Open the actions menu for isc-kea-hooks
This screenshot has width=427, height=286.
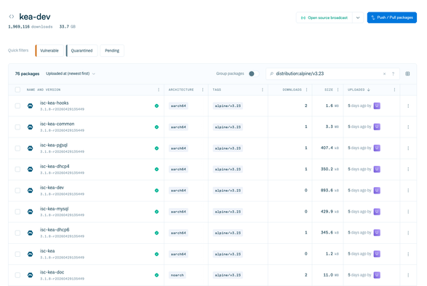408,106
